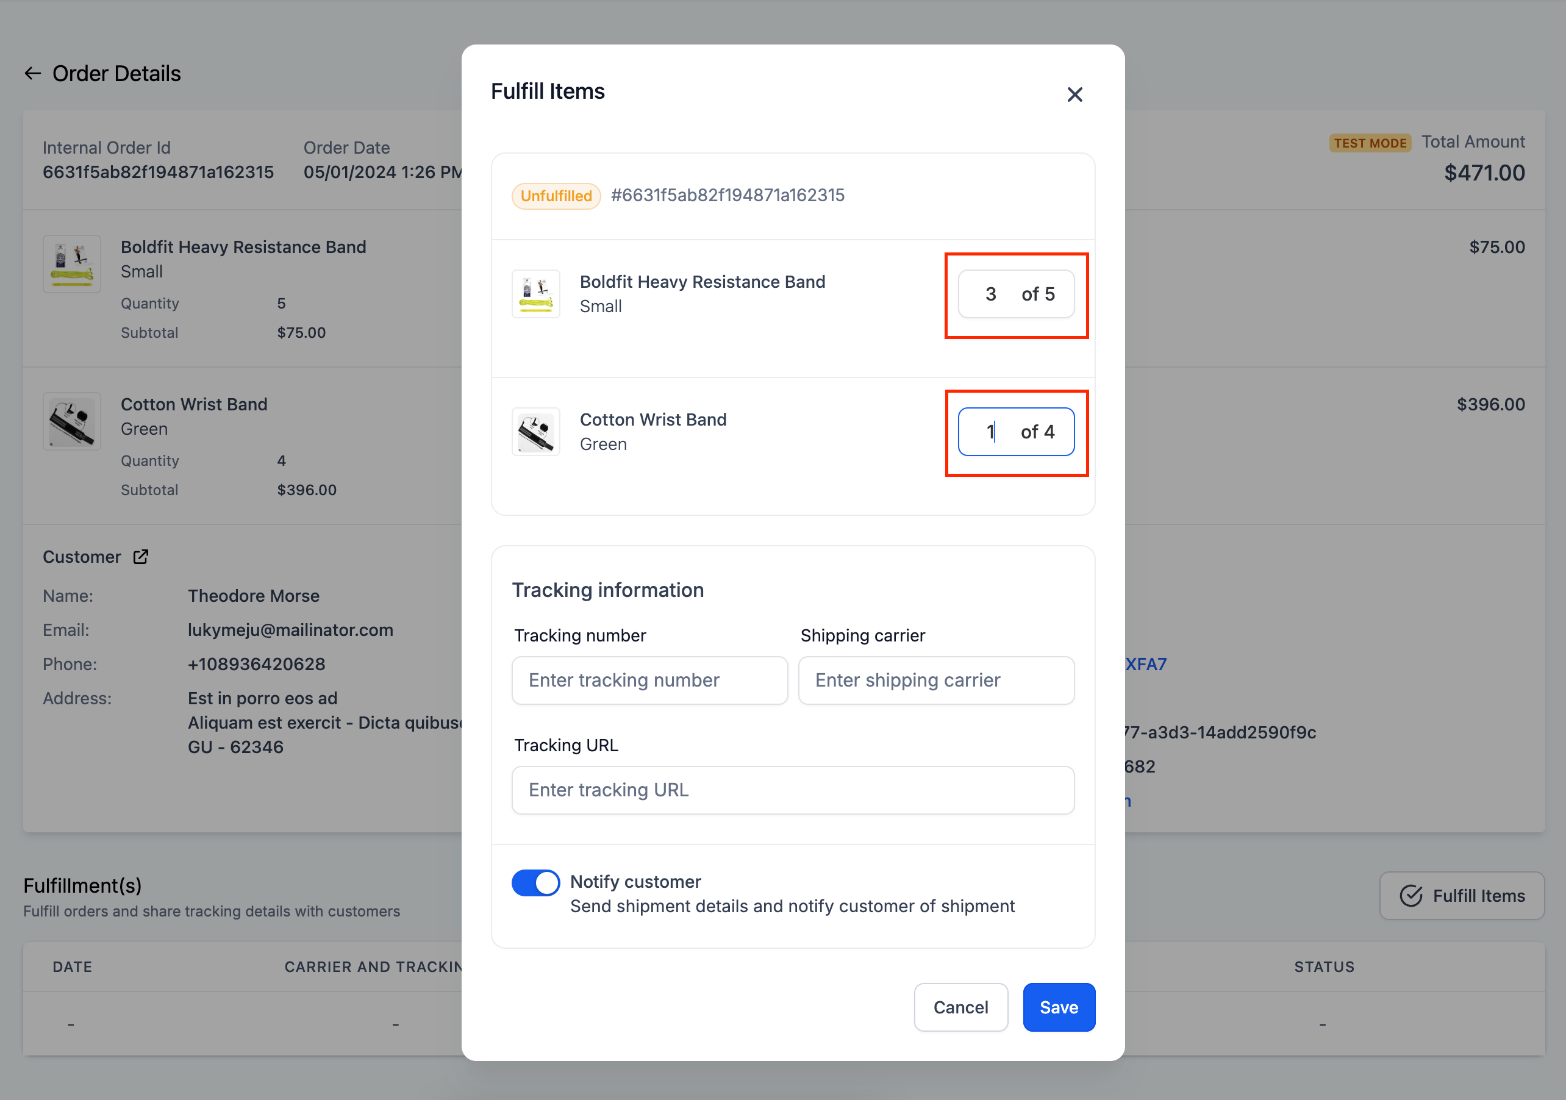Click the Cancel button to dismiss modal
This screenshot has width=1566, height=1100.
coord(960,1006)
